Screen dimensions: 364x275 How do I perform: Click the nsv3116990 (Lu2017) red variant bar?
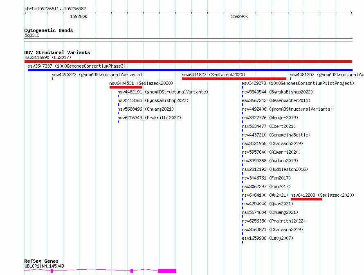pyautogui.click(x=188, y=61)
